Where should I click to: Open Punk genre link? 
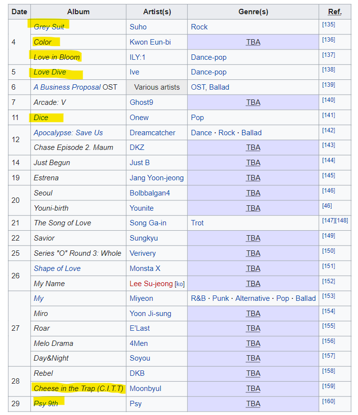tap(221, 298)
